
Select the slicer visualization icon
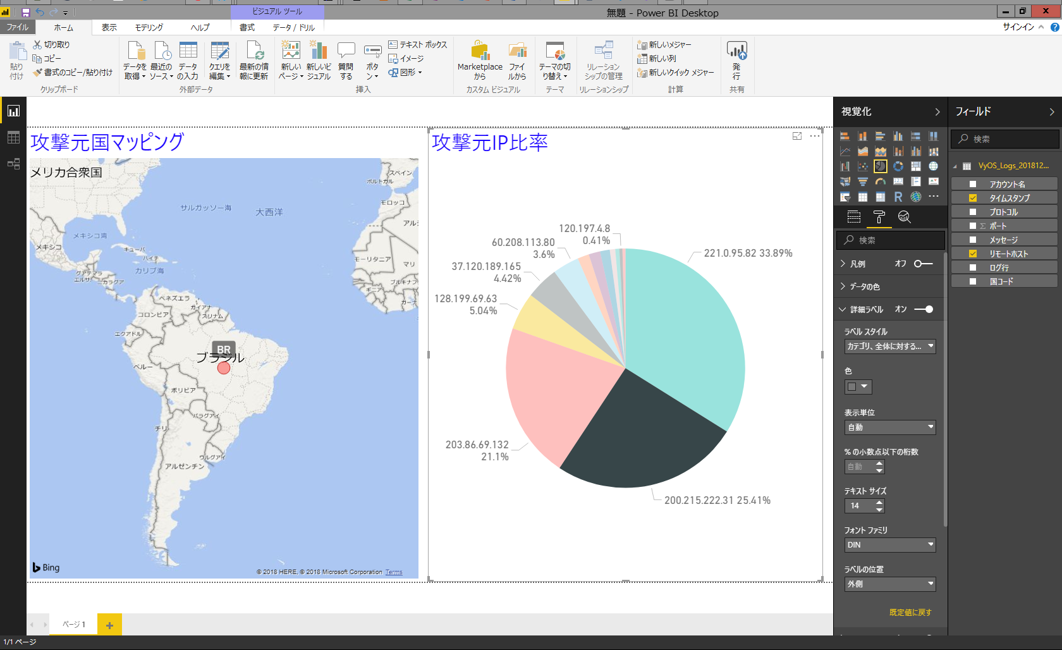pos(845,197)
